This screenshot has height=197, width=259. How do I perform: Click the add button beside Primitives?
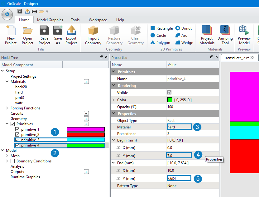point(86,124)
